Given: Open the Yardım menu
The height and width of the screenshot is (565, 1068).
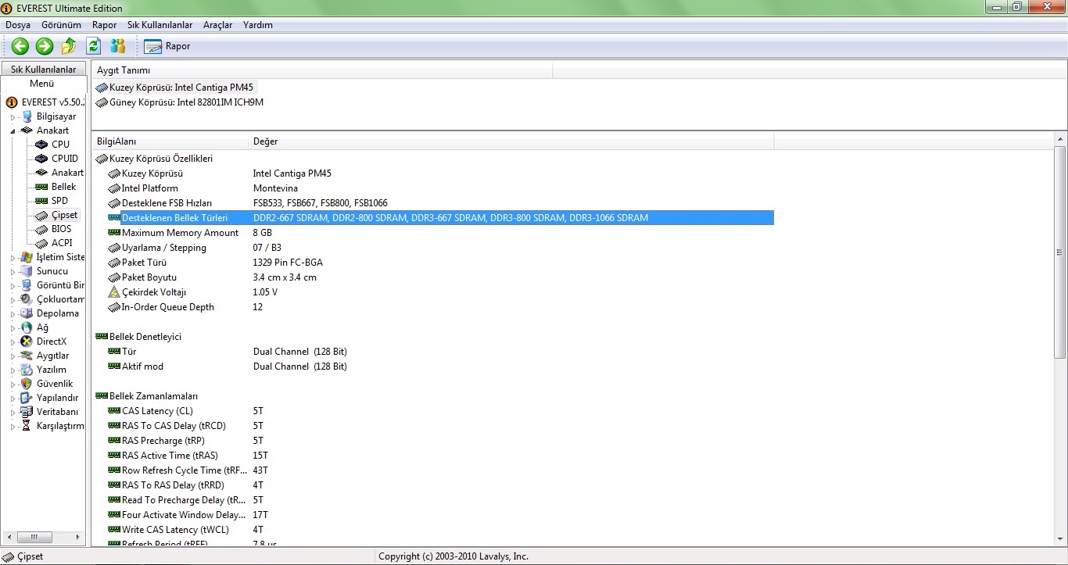Looking at the screenshot, I should (x=258, y=25).
